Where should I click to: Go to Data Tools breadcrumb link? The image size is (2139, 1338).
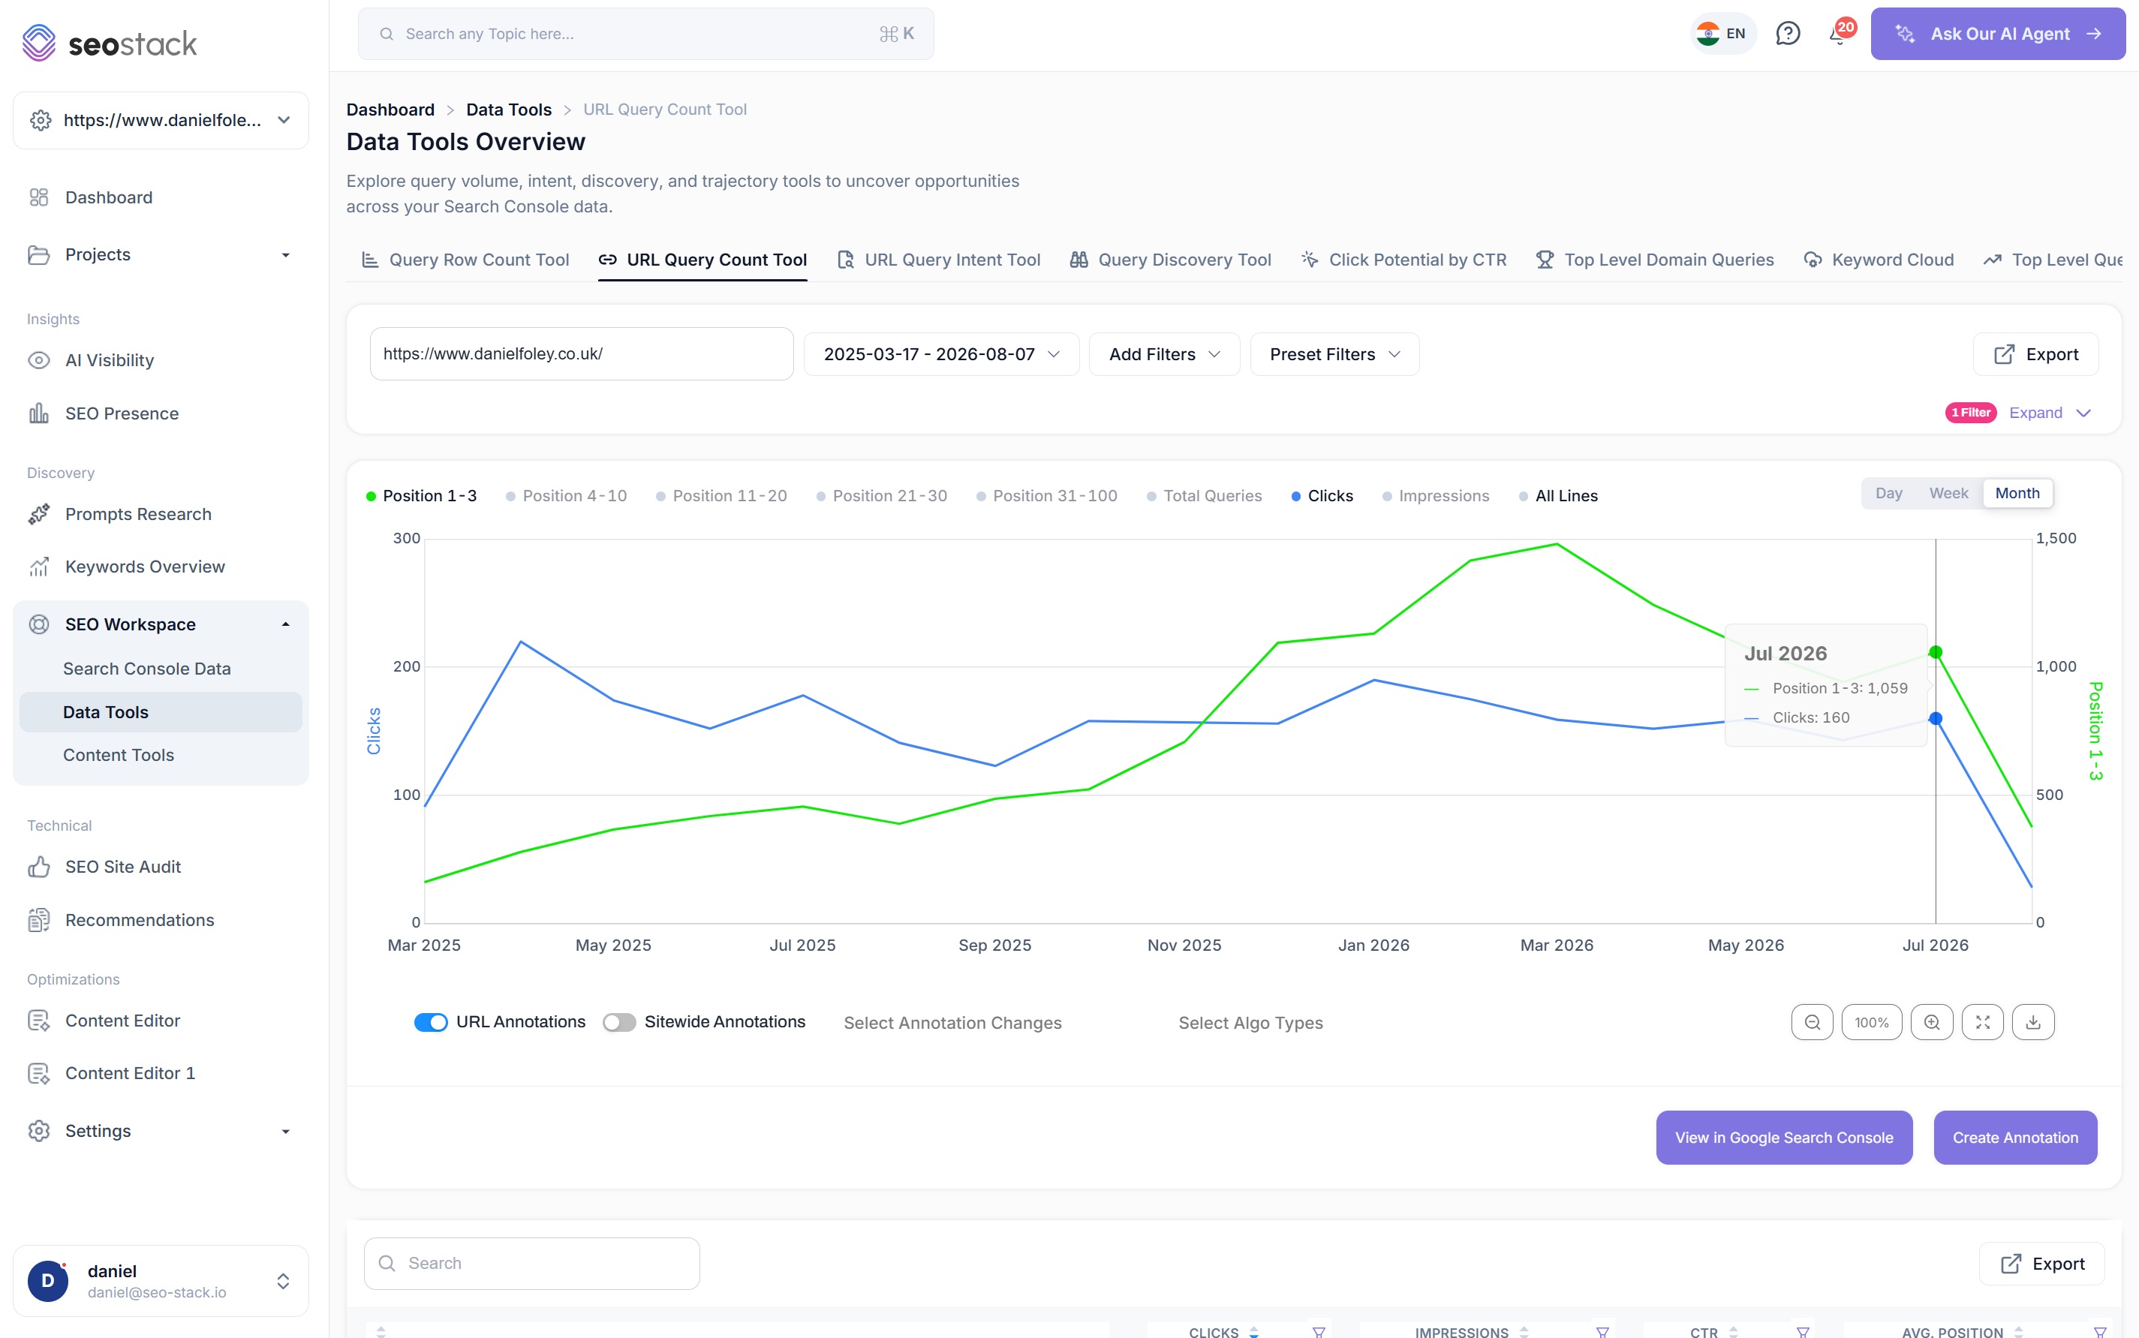509,109
